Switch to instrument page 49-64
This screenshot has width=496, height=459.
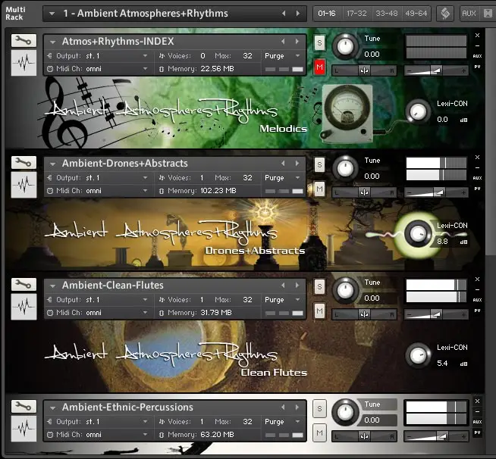click(x=416, y=14)
